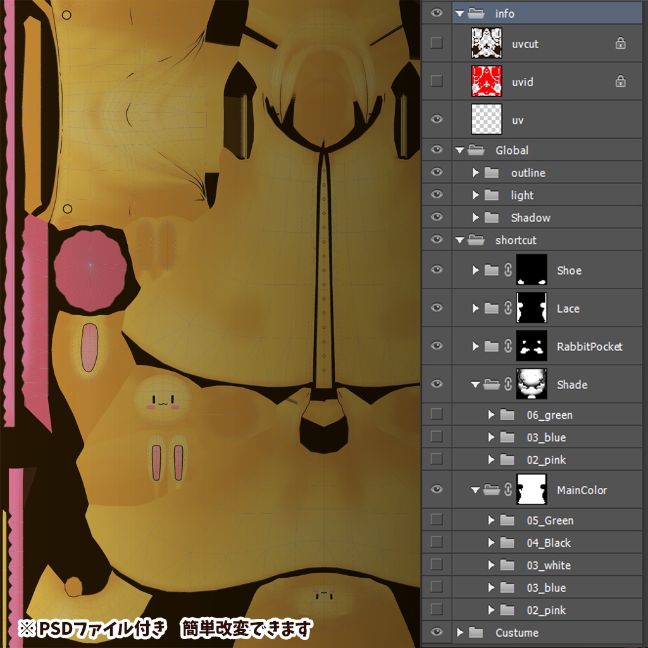Click the Shadow group folder icon

click(x=491, y=217)
